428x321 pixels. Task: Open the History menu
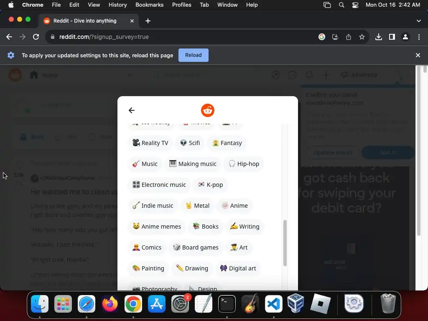[x=117, y=5]
